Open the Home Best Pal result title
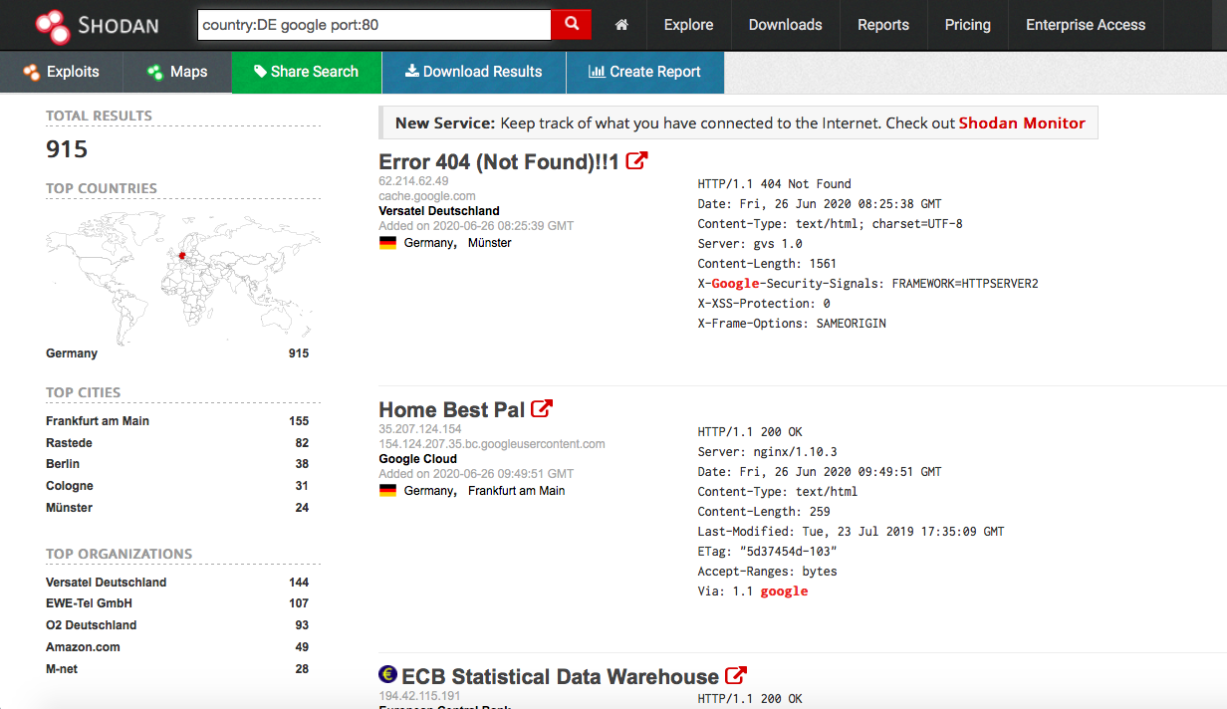The image size is (1227, 709). coord(452,409)
